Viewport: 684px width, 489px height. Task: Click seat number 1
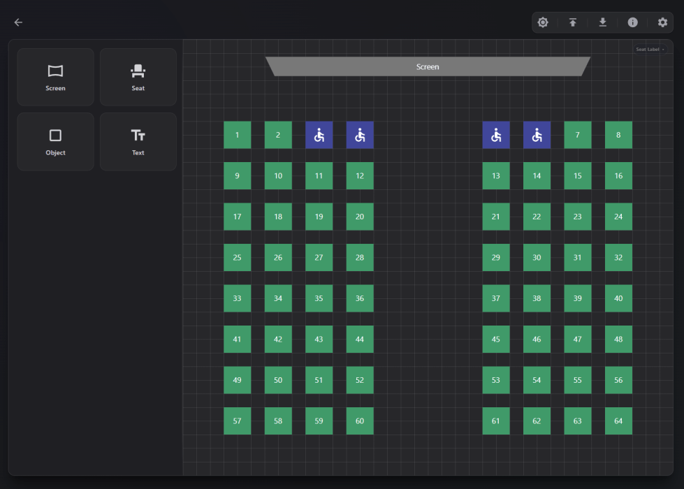238,135
